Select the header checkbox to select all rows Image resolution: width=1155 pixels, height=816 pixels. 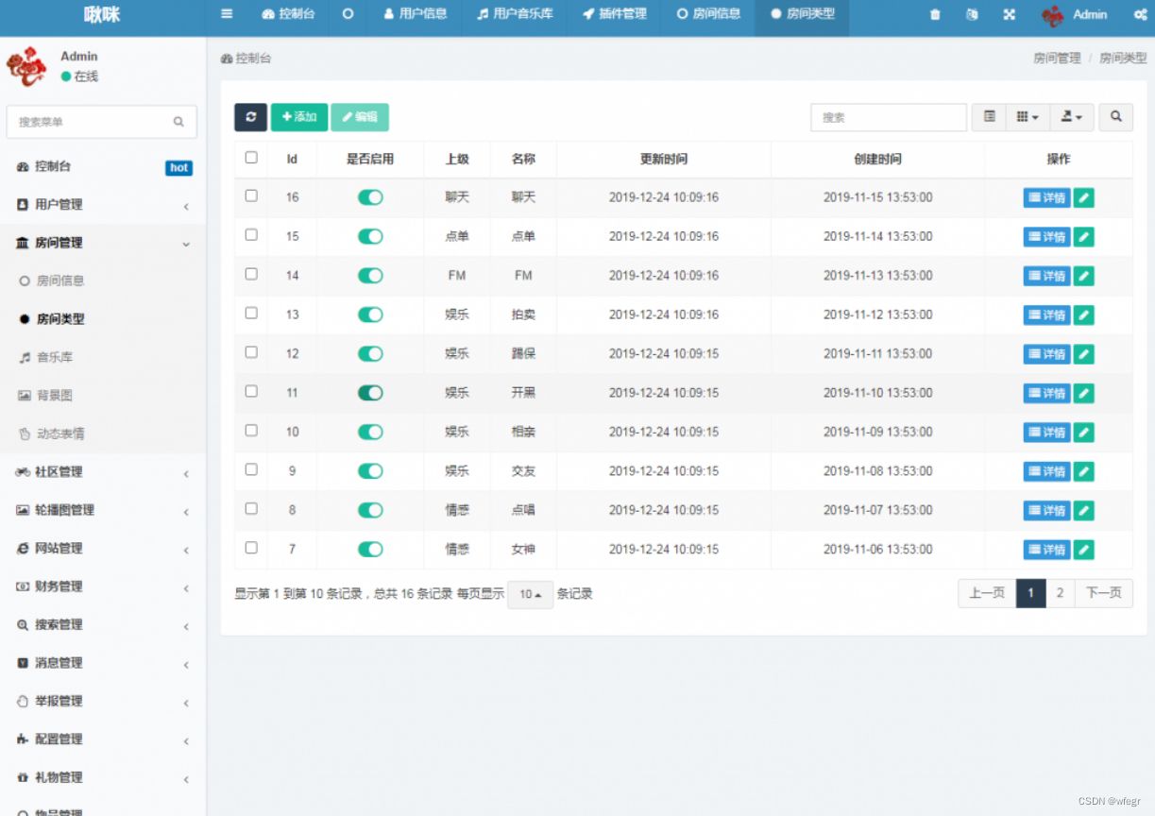coord(251,158)
